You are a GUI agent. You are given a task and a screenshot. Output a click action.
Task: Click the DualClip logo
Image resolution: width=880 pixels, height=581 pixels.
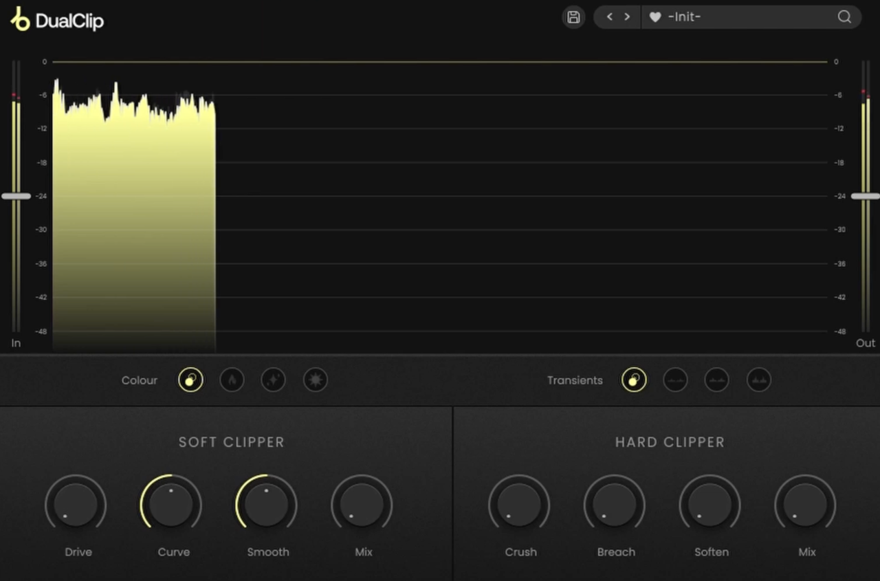click(x=57, y=20)
